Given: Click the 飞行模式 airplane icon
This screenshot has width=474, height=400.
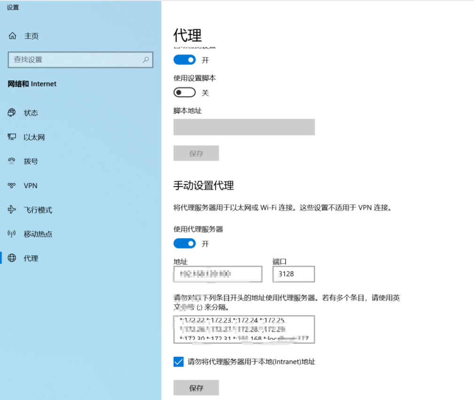Looking at the screenshot, I should click(x=11, y=209).
